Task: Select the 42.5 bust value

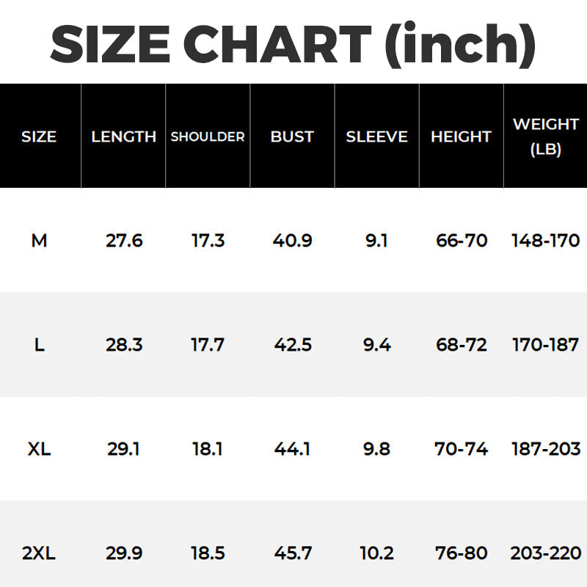Action: [292, 345]
